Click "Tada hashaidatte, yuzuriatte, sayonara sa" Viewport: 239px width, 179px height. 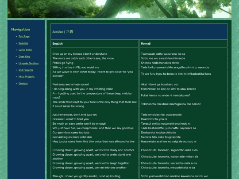[168, 128]
